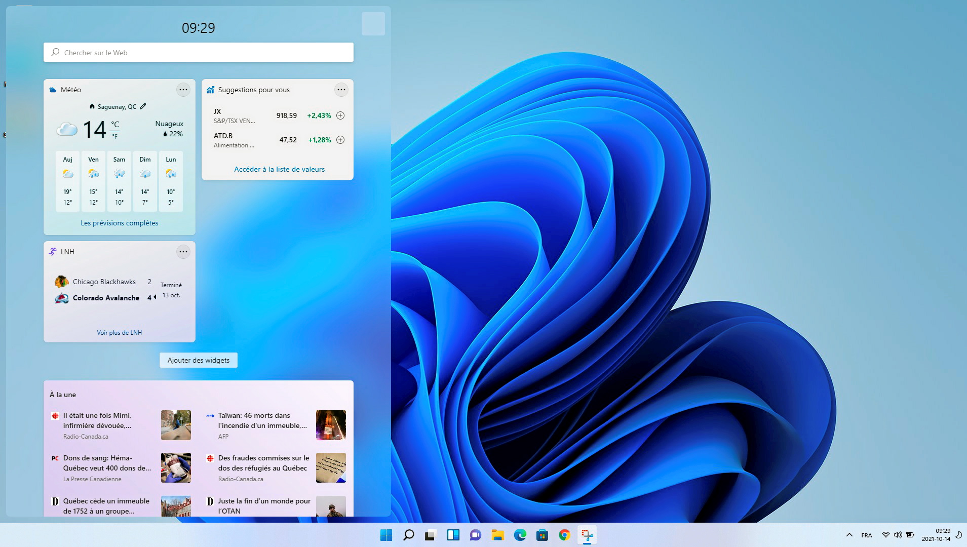Open the LNH widget options menu
Screen dimensions: 967x547
183,252
